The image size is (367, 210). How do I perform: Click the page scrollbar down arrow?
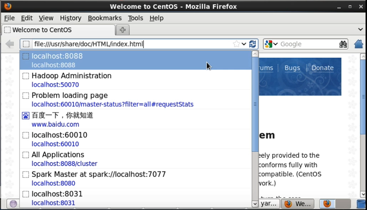pyautogui.click(x=363, y=194)
